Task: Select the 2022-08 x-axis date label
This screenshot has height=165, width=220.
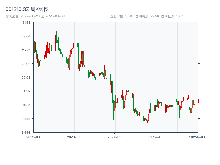Action: pyautogui.click(x=33, y=137)
